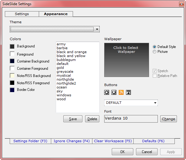Click the OK button
This screenshot has height=160, width=186.
[x=123, y=152]
